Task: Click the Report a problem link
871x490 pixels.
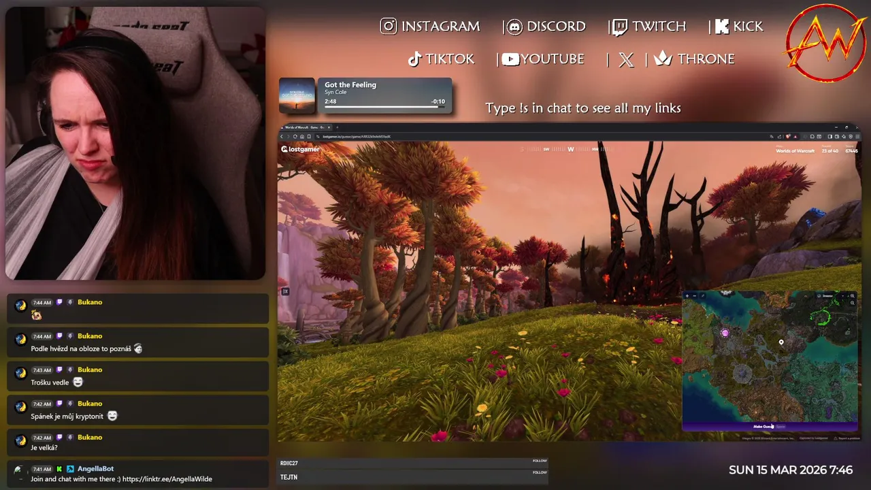Action: [847, 438]
